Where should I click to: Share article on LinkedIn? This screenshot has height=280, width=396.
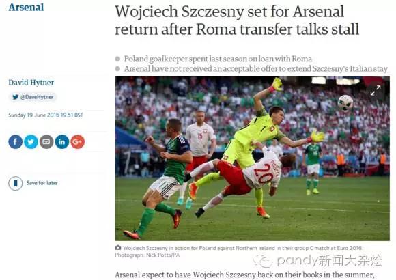pyautogui.click(x=62, y=142)
